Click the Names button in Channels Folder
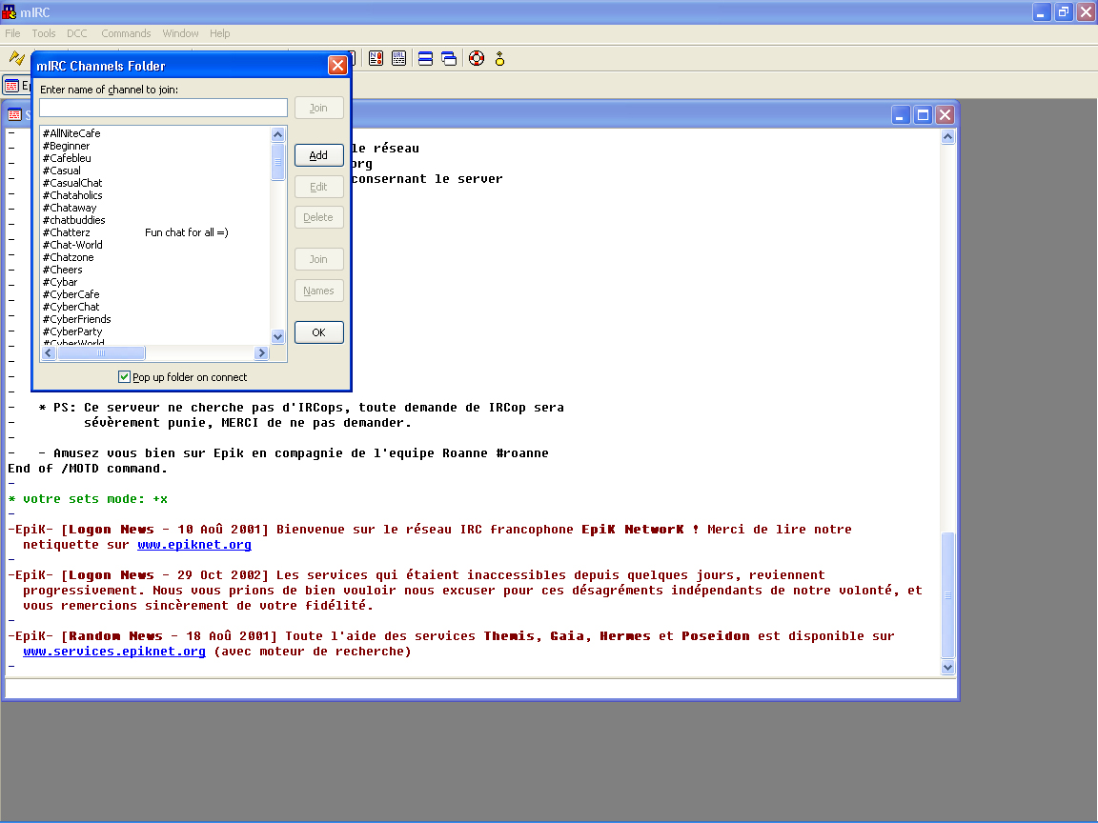 318,291
